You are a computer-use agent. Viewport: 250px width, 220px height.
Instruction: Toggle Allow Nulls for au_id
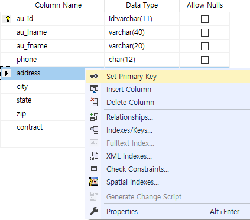point(204,19)
